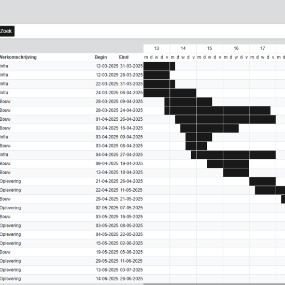The width and height of the screenshot is (285, 285).
Task: Select week 14 column header
Action: (183, 49)
